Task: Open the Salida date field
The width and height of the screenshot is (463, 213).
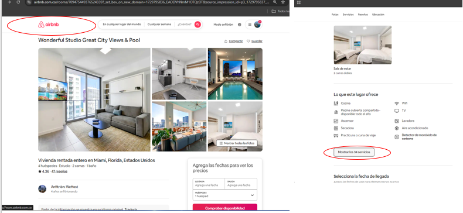Action: click(241, 184)
